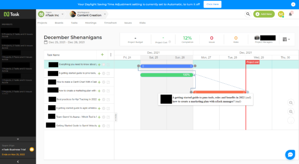
Task: Mark 'Best practices for Kpi Tracking' complete
Action: click(x=103, y=100)
